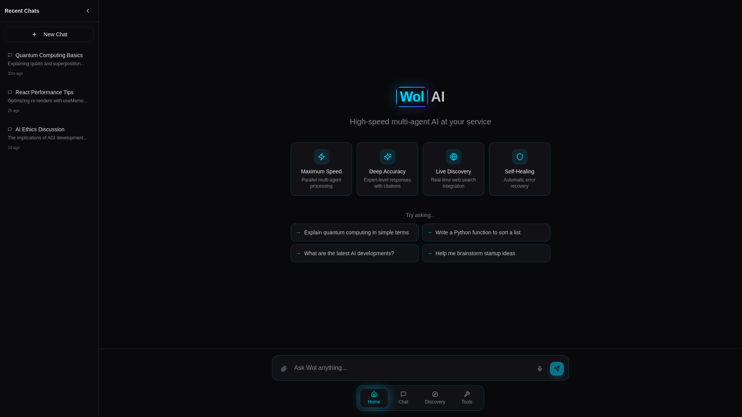Click the Deep Accuracy sparkles icon
742x417 pixels.
point(387,157)
